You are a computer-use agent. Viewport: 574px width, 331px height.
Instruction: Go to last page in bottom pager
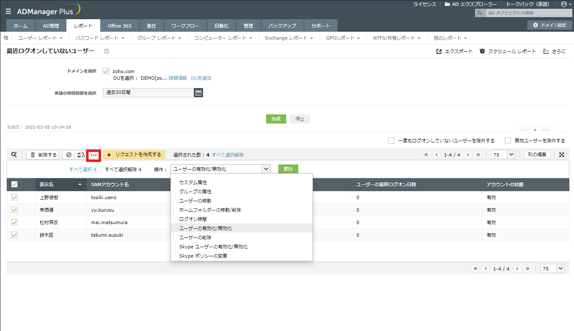click(527, 269)
